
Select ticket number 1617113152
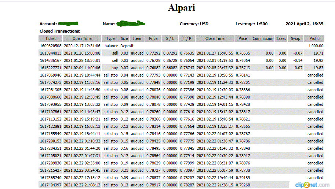(x=51, y=119)
